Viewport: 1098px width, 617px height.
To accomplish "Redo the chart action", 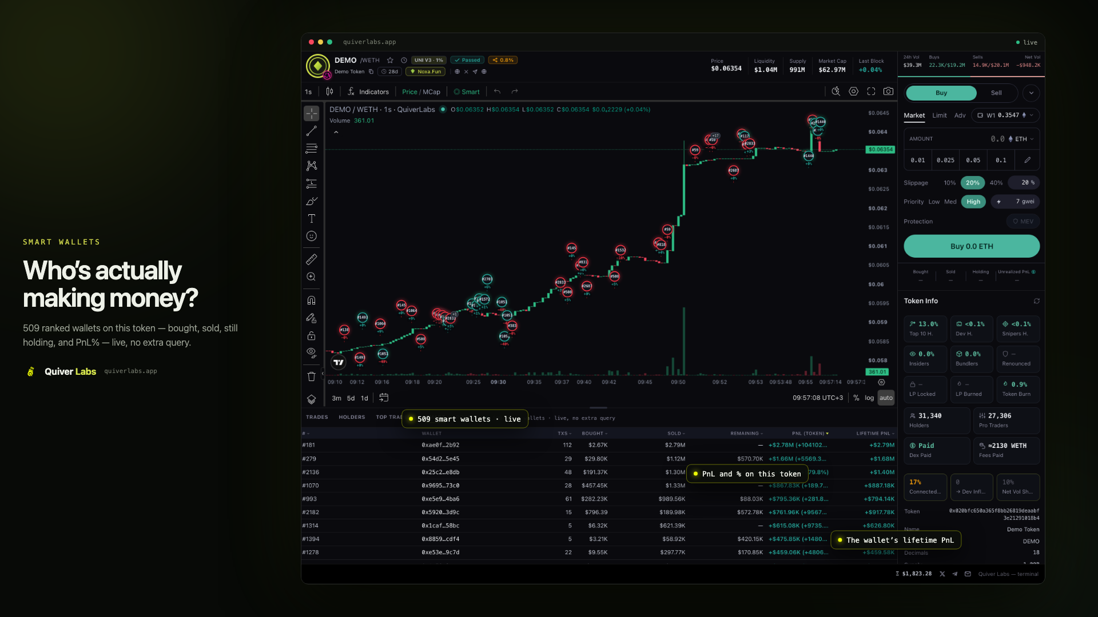I will click(515, 91).
